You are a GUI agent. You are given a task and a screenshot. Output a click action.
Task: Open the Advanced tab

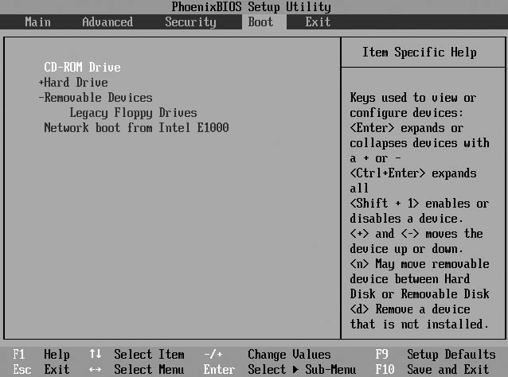(x=107, y=22)
